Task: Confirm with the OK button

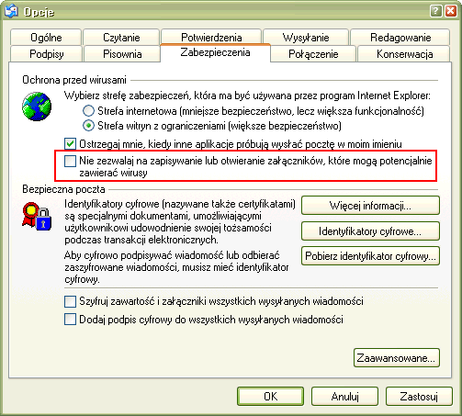Action: tap(271, 396)
